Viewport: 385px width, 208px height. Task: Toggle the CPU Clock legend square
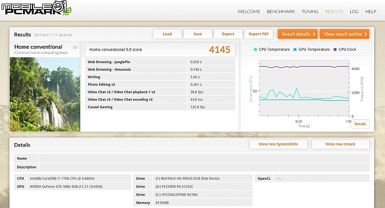[x=335, y=49]
